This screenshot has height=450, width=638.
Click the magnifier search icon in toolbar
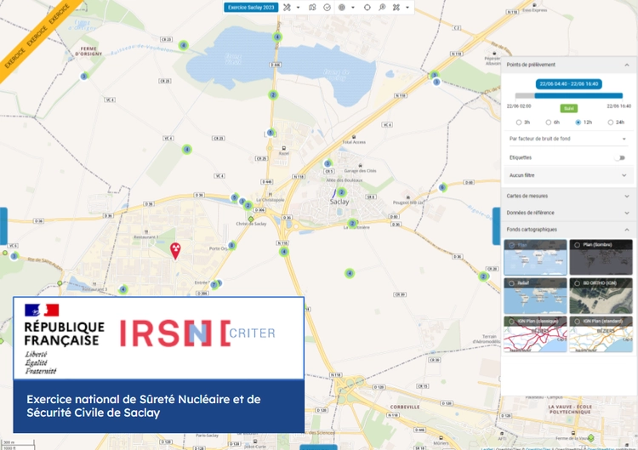(382, 7)
